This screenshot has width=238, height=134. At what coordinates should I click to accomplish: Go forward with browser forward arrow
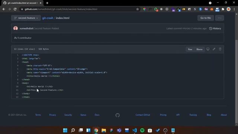9,9
